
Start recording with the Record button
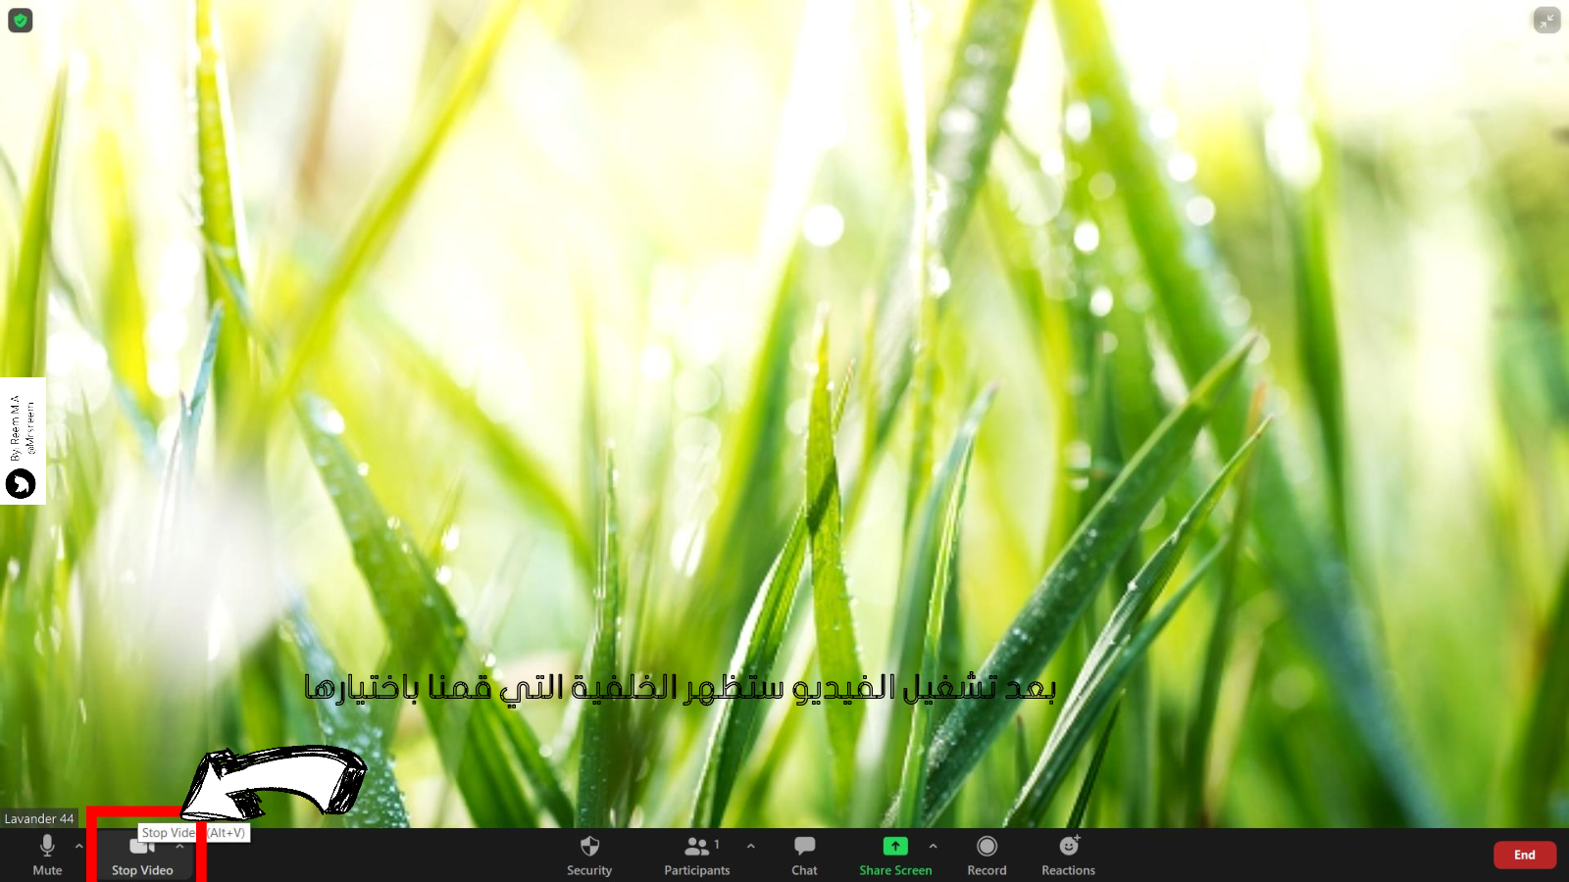[987, 855]
